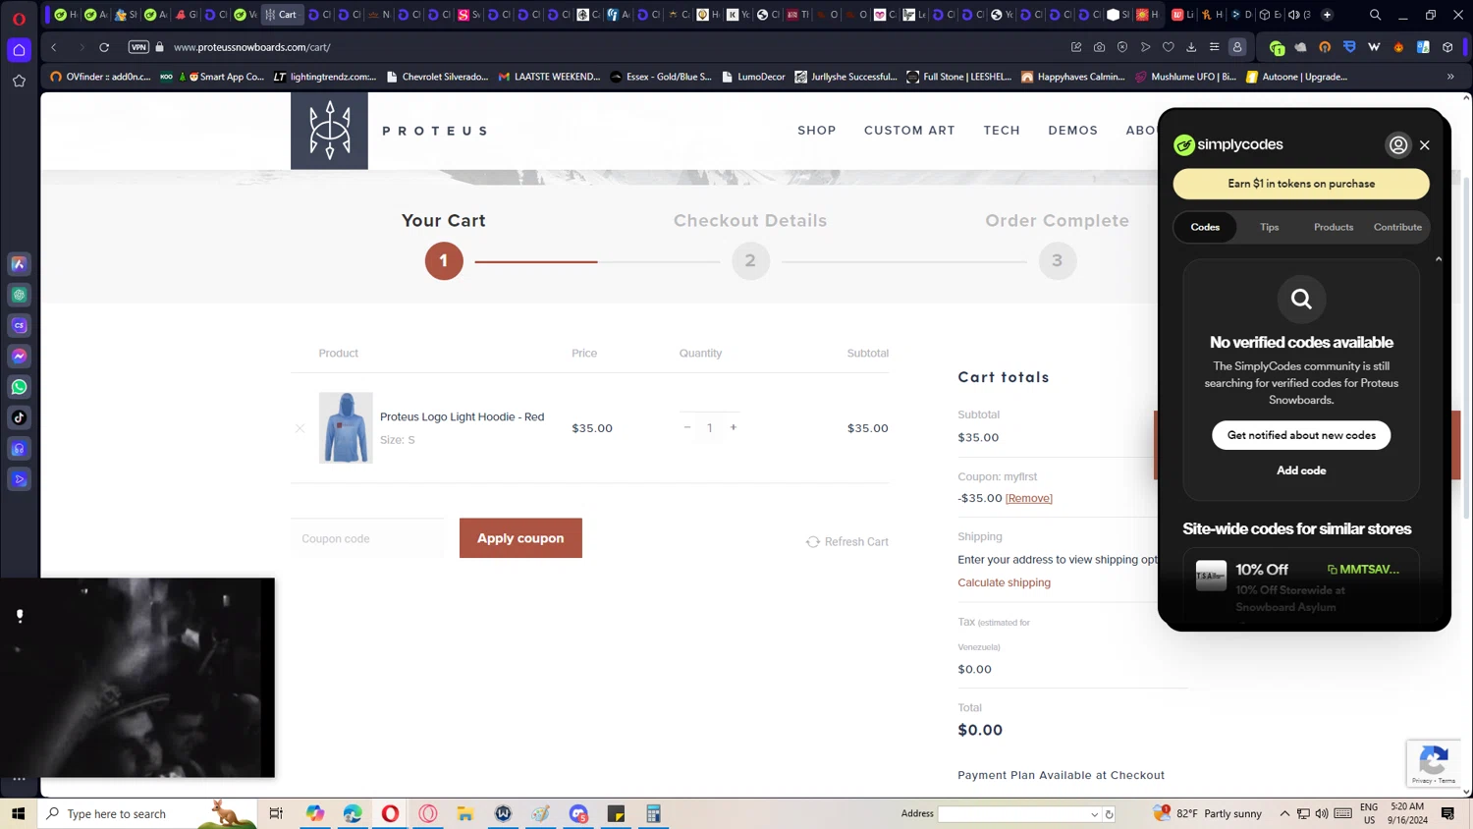Open sidebar bookmarks star icon
Viewport: 1473px width, 829px height.
(x=19, y=82)
